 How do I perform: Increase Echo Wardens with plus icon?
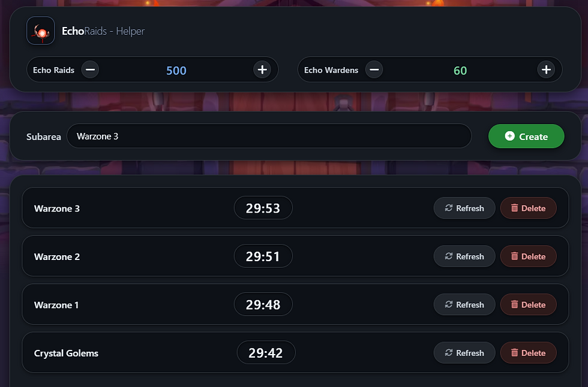tap(546, 69)
